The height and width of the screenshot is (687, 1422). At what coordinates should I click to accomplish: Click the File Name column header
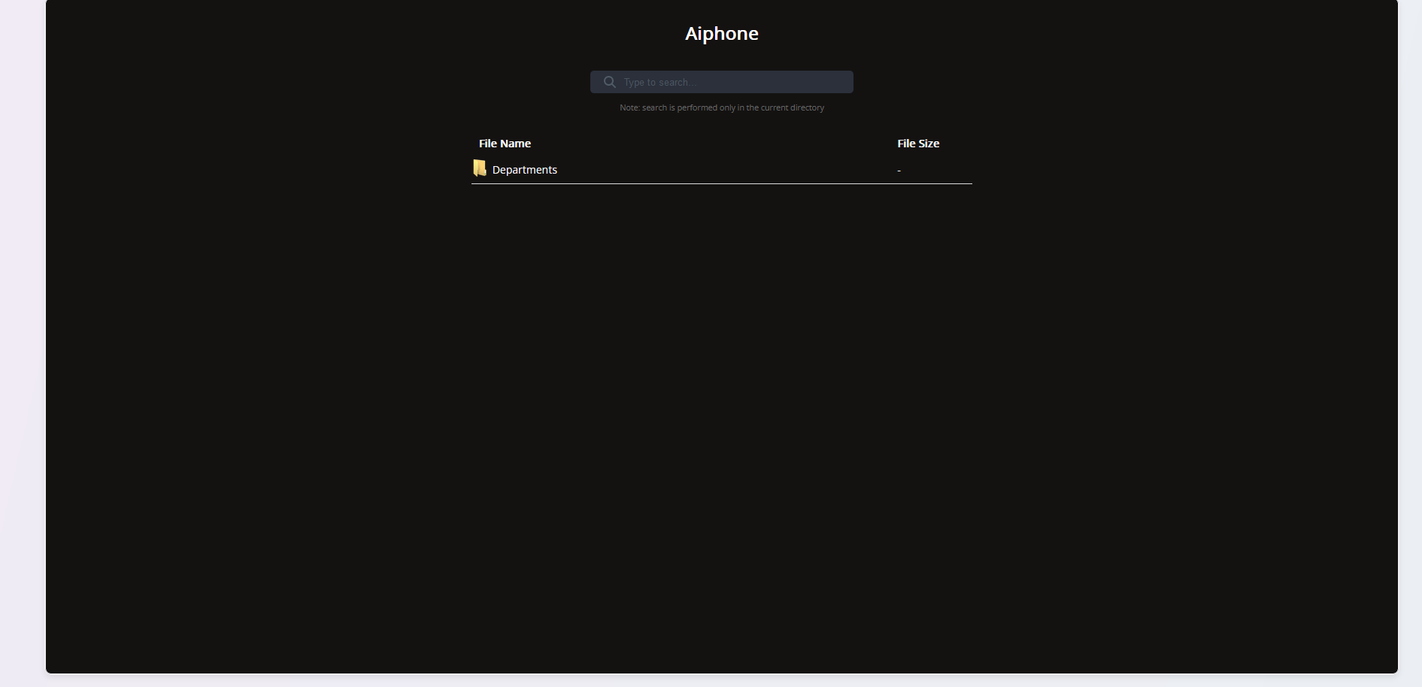[x=505, y=144]
